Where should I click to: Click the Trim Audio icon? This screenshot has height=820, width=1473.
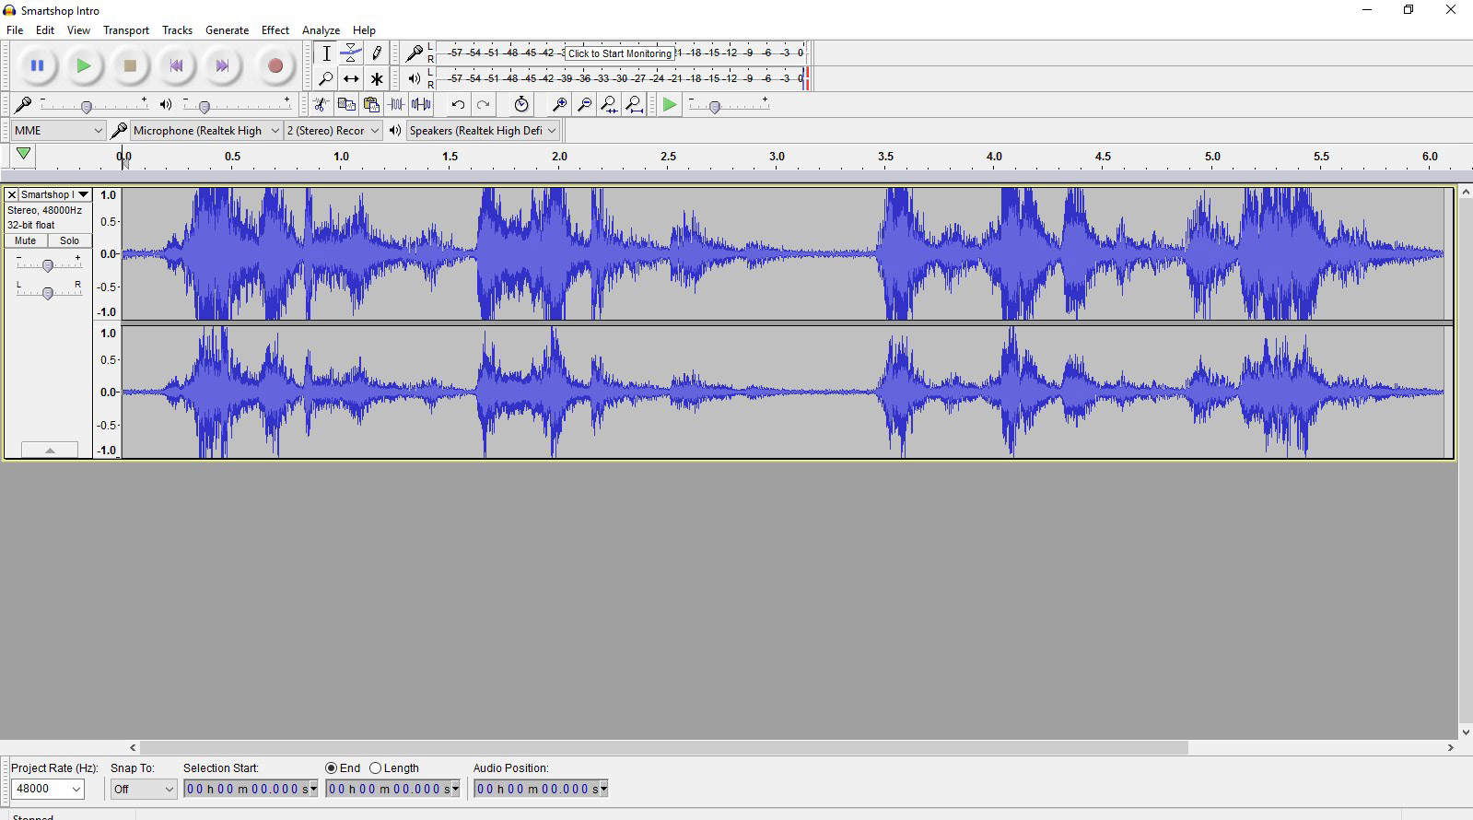397,104
